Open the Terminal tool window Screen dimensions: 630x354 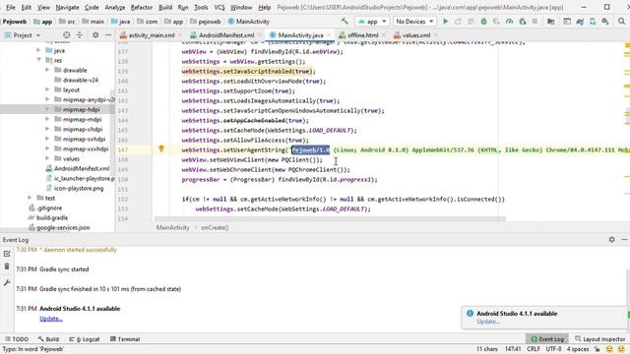tap(125, 339)
